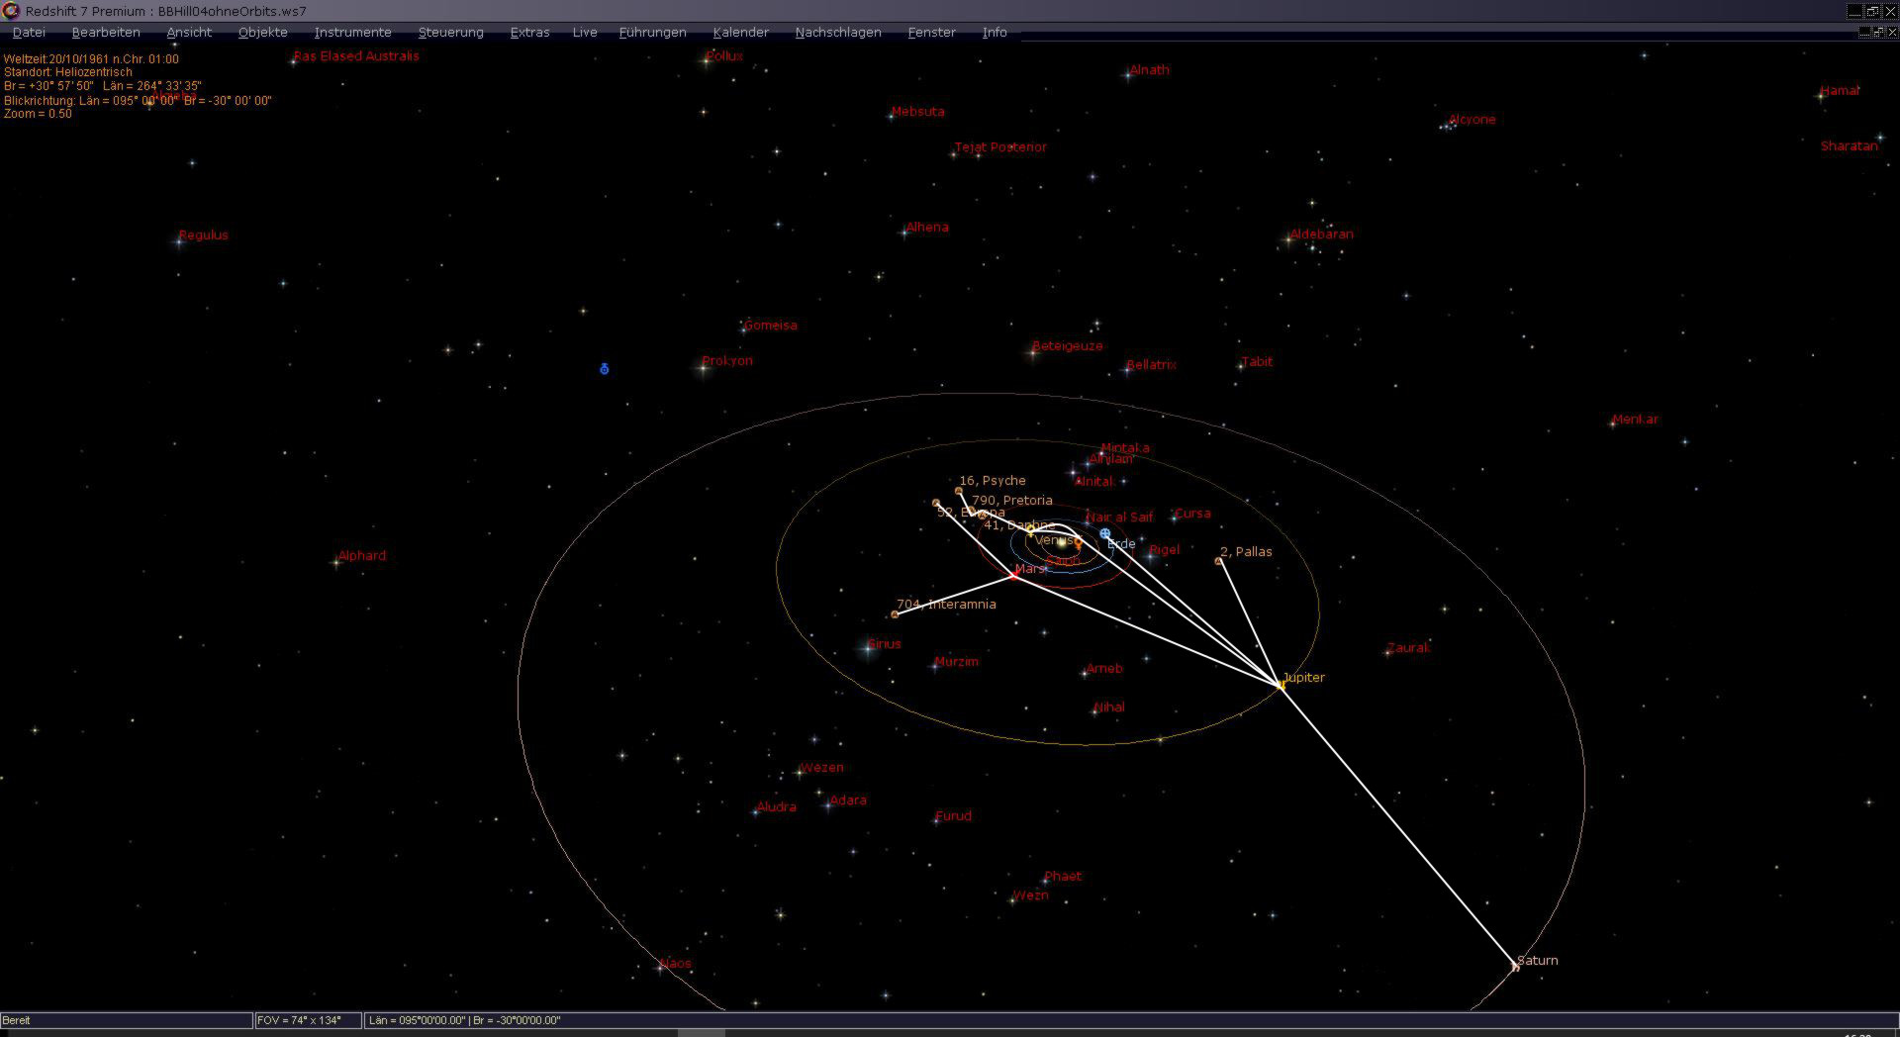Click asteroid 16, Psyche marker
1900x1037 pixels.
958,491
